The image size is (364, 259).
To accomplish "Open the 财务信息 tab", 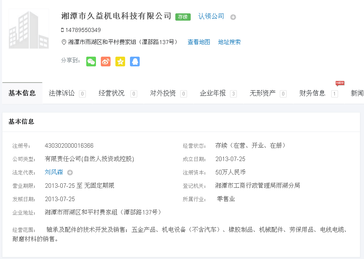I will pyautogui.click(x=313, y=93).
